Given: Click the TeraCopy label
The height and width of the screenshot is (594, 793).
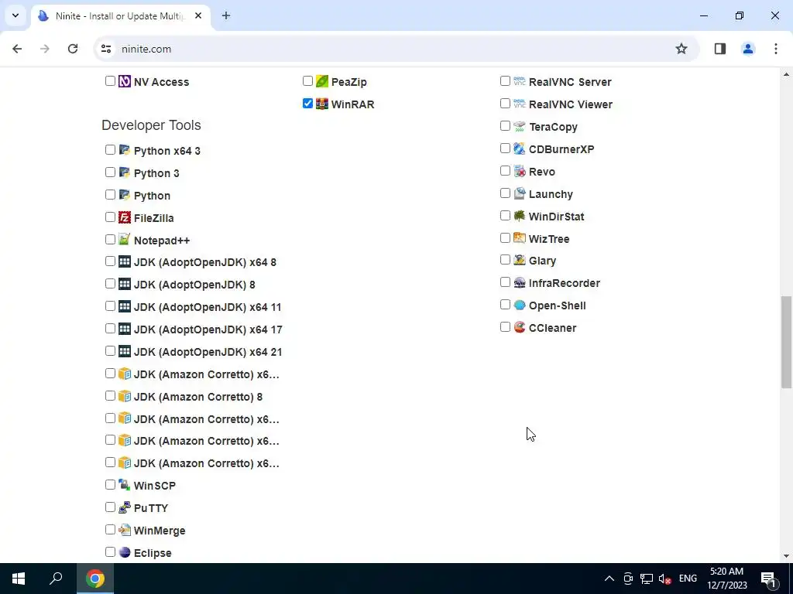Looking at the screenshot, I should click(x=553, y=127).
